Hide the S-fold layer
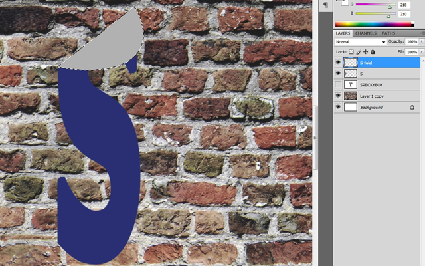The width and height of the screenshot is (425, 266). (x=338, y=63)
